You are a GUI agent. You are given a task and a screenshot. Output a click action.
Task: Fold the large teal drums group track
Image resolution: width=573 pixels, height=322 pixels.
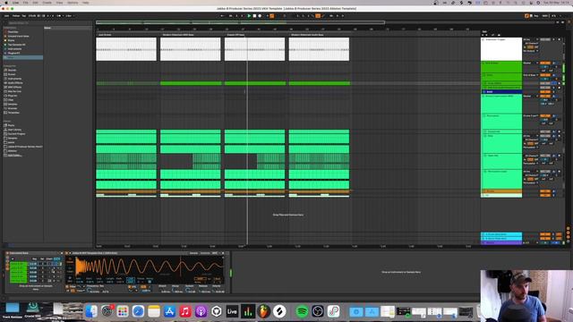point(483,96)
